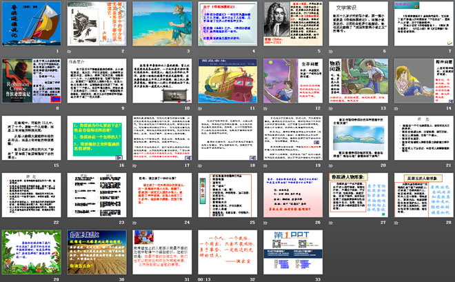Open the Defoe portrait slide 5
Image resolution: width=455 pixels, height=282 pixels.
[292, 23]
